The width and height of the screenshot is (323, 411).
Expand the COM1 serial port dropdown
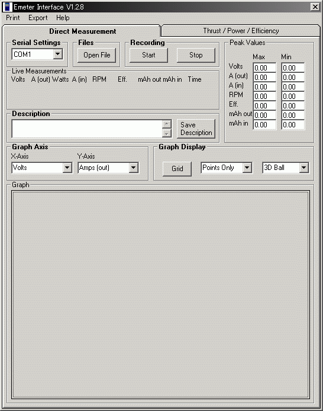pyautogui.click(x=57, y=54)
